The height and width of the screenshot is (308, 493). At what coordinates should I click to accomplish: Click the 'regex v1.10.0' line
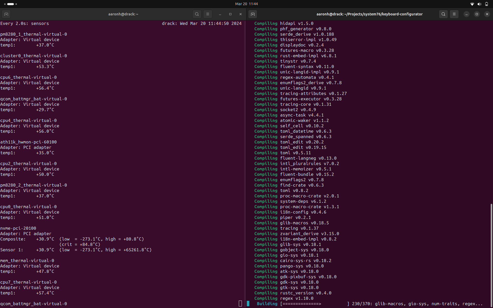coord(284,298)
